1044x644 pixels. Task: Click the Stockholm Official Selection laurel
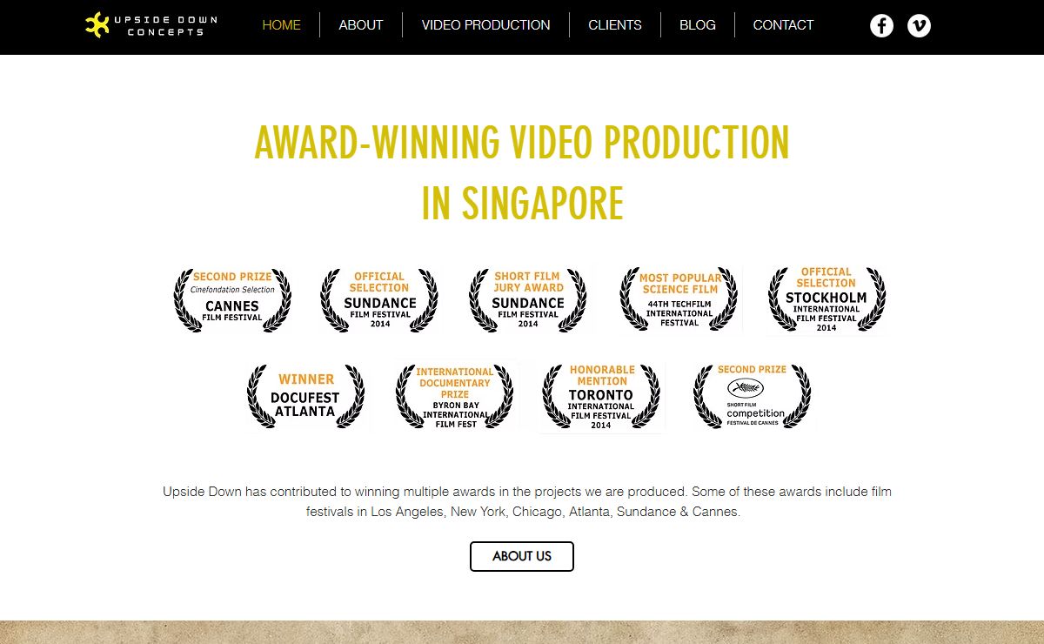(x=826, y=299)
